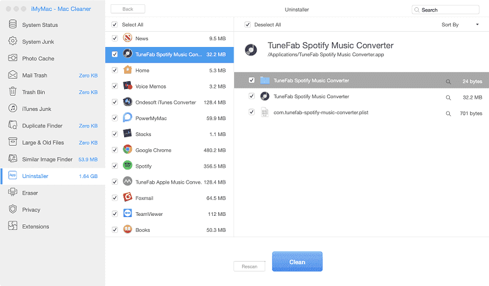Select com.tunefab-spotify-music-converter.plist file
Image resolution: width=489 pixels, height=286 pixels.
tap(361, 113)
